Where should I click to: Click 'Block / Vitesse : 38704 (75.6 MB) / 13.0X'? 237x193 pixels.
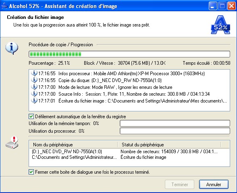tap(125, 63)
